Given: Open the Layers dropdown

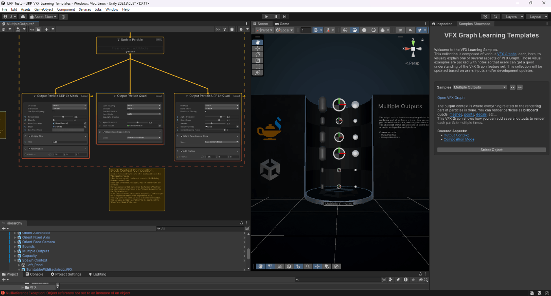Looking at the screenshot, I should pos(514,17).
